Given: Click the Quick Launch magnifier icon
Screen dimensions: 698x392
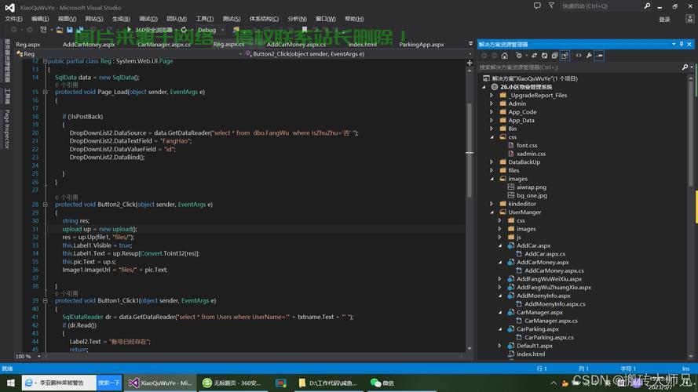Looking at the screenshot, I should coord(647,5).
